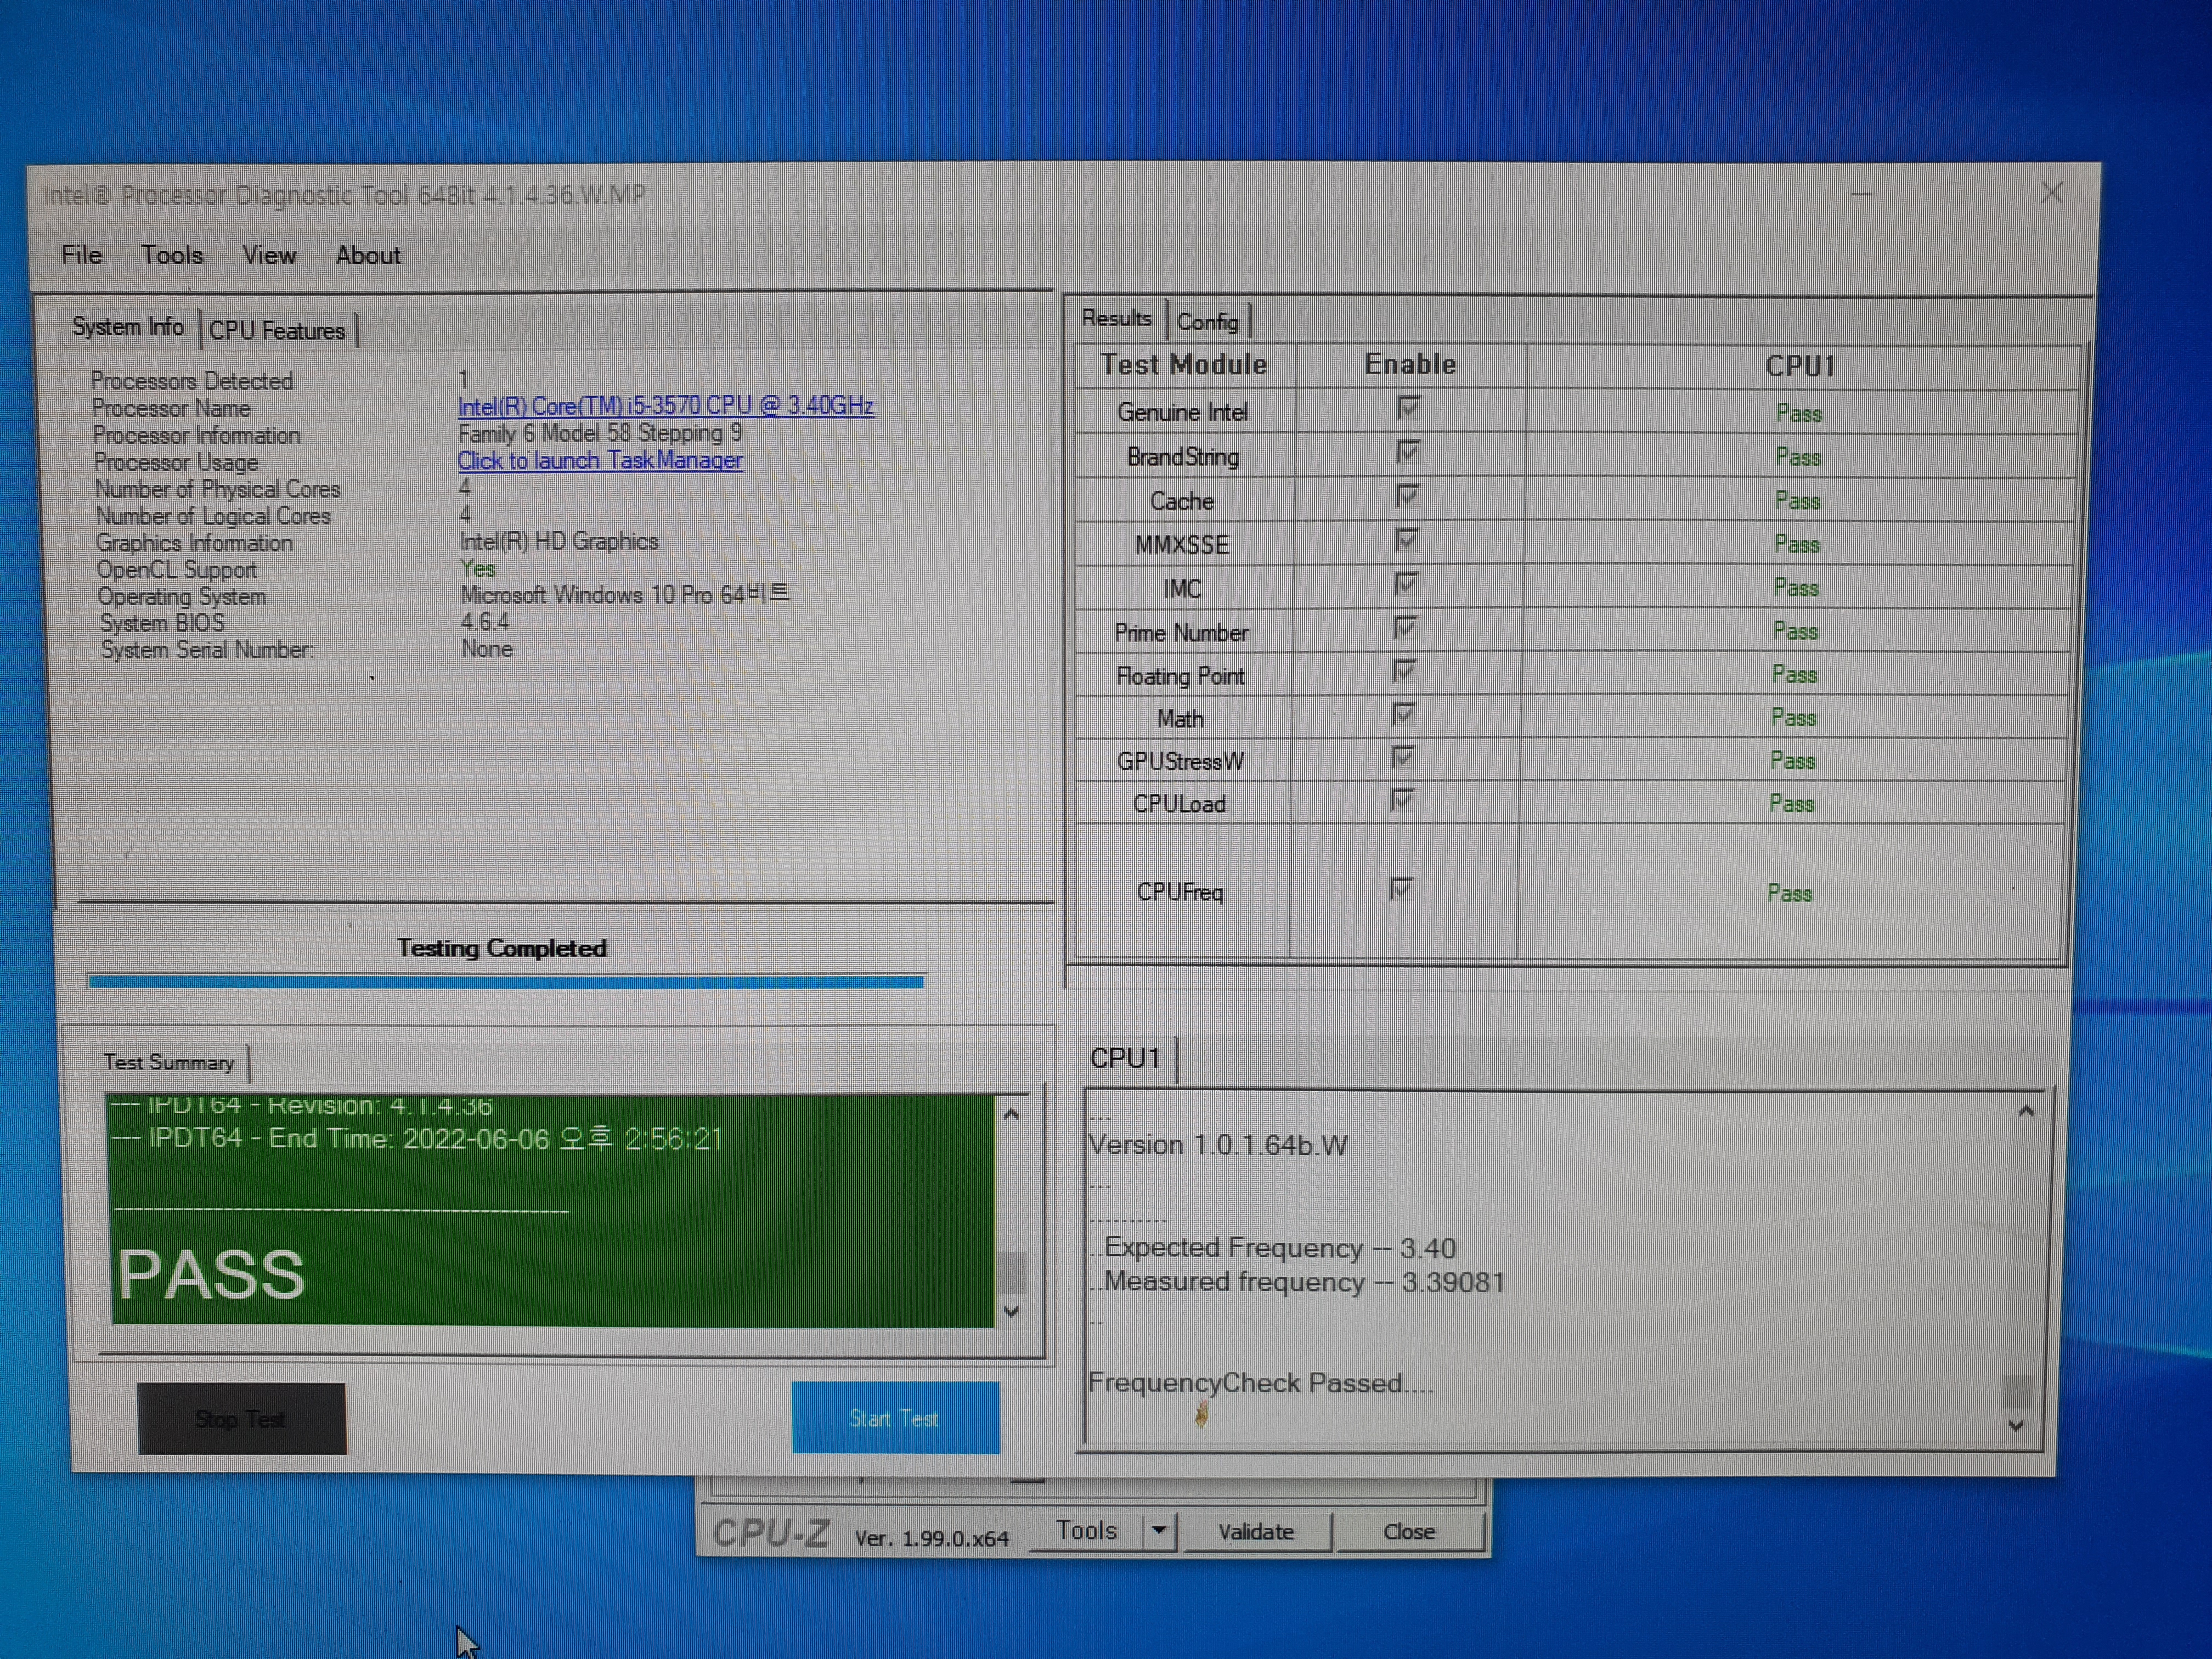This screenshot has width=2212, height=1659.
Task: Click the Close button in CPU-Z
Action: (1409, 1532)
